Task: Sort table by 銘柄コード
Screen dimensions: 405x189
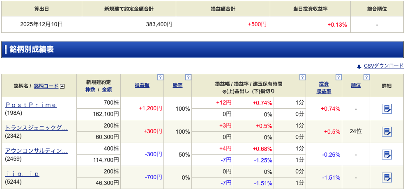Action: pyautogui.click(x=46, y=86)
